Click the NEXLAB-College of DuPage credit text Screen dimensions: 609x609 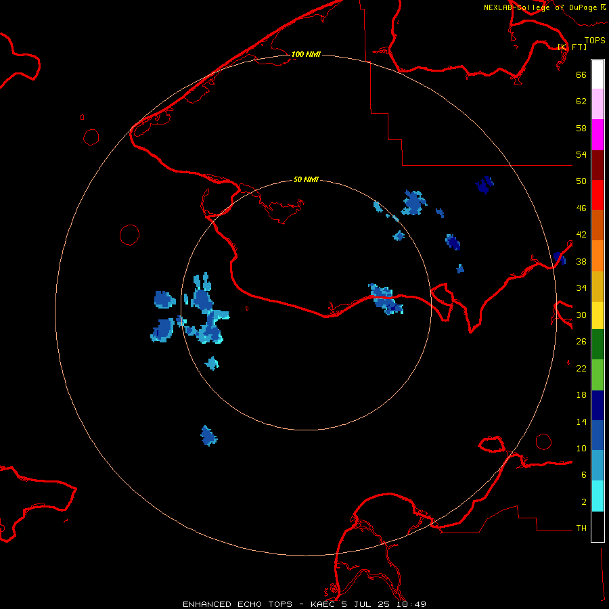tap(544, 7)
